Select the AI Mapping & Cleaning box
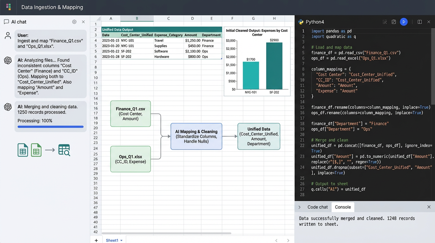Image resolution: width=435 pixels, height=243 pixels. click(196, 136)
